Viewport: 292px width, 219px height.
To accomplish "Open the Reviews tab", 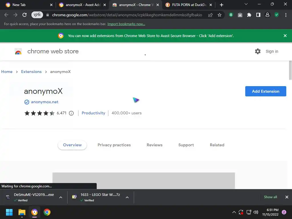I will pos(155,145).
